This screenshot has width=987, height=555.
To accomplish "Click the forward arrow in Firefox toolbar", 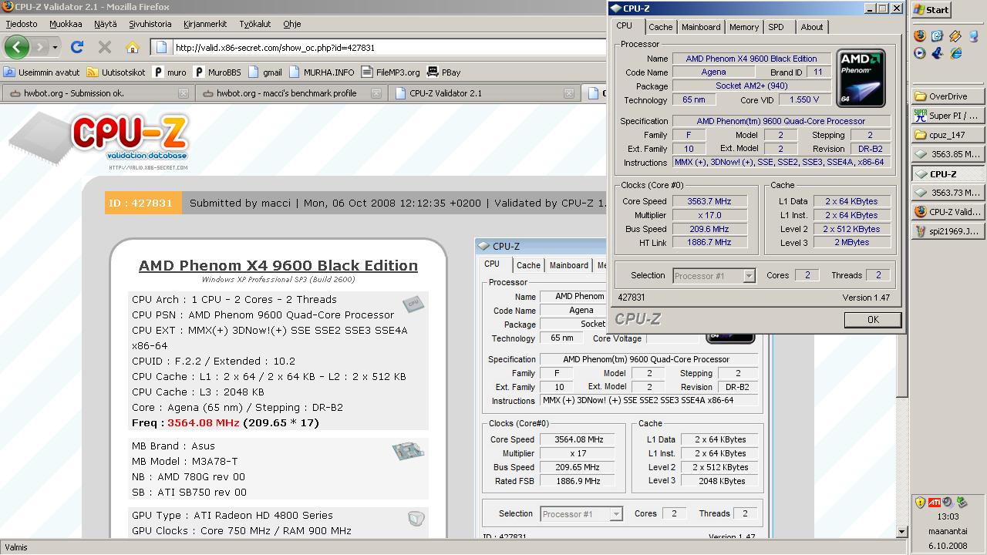I will point(39,47).
